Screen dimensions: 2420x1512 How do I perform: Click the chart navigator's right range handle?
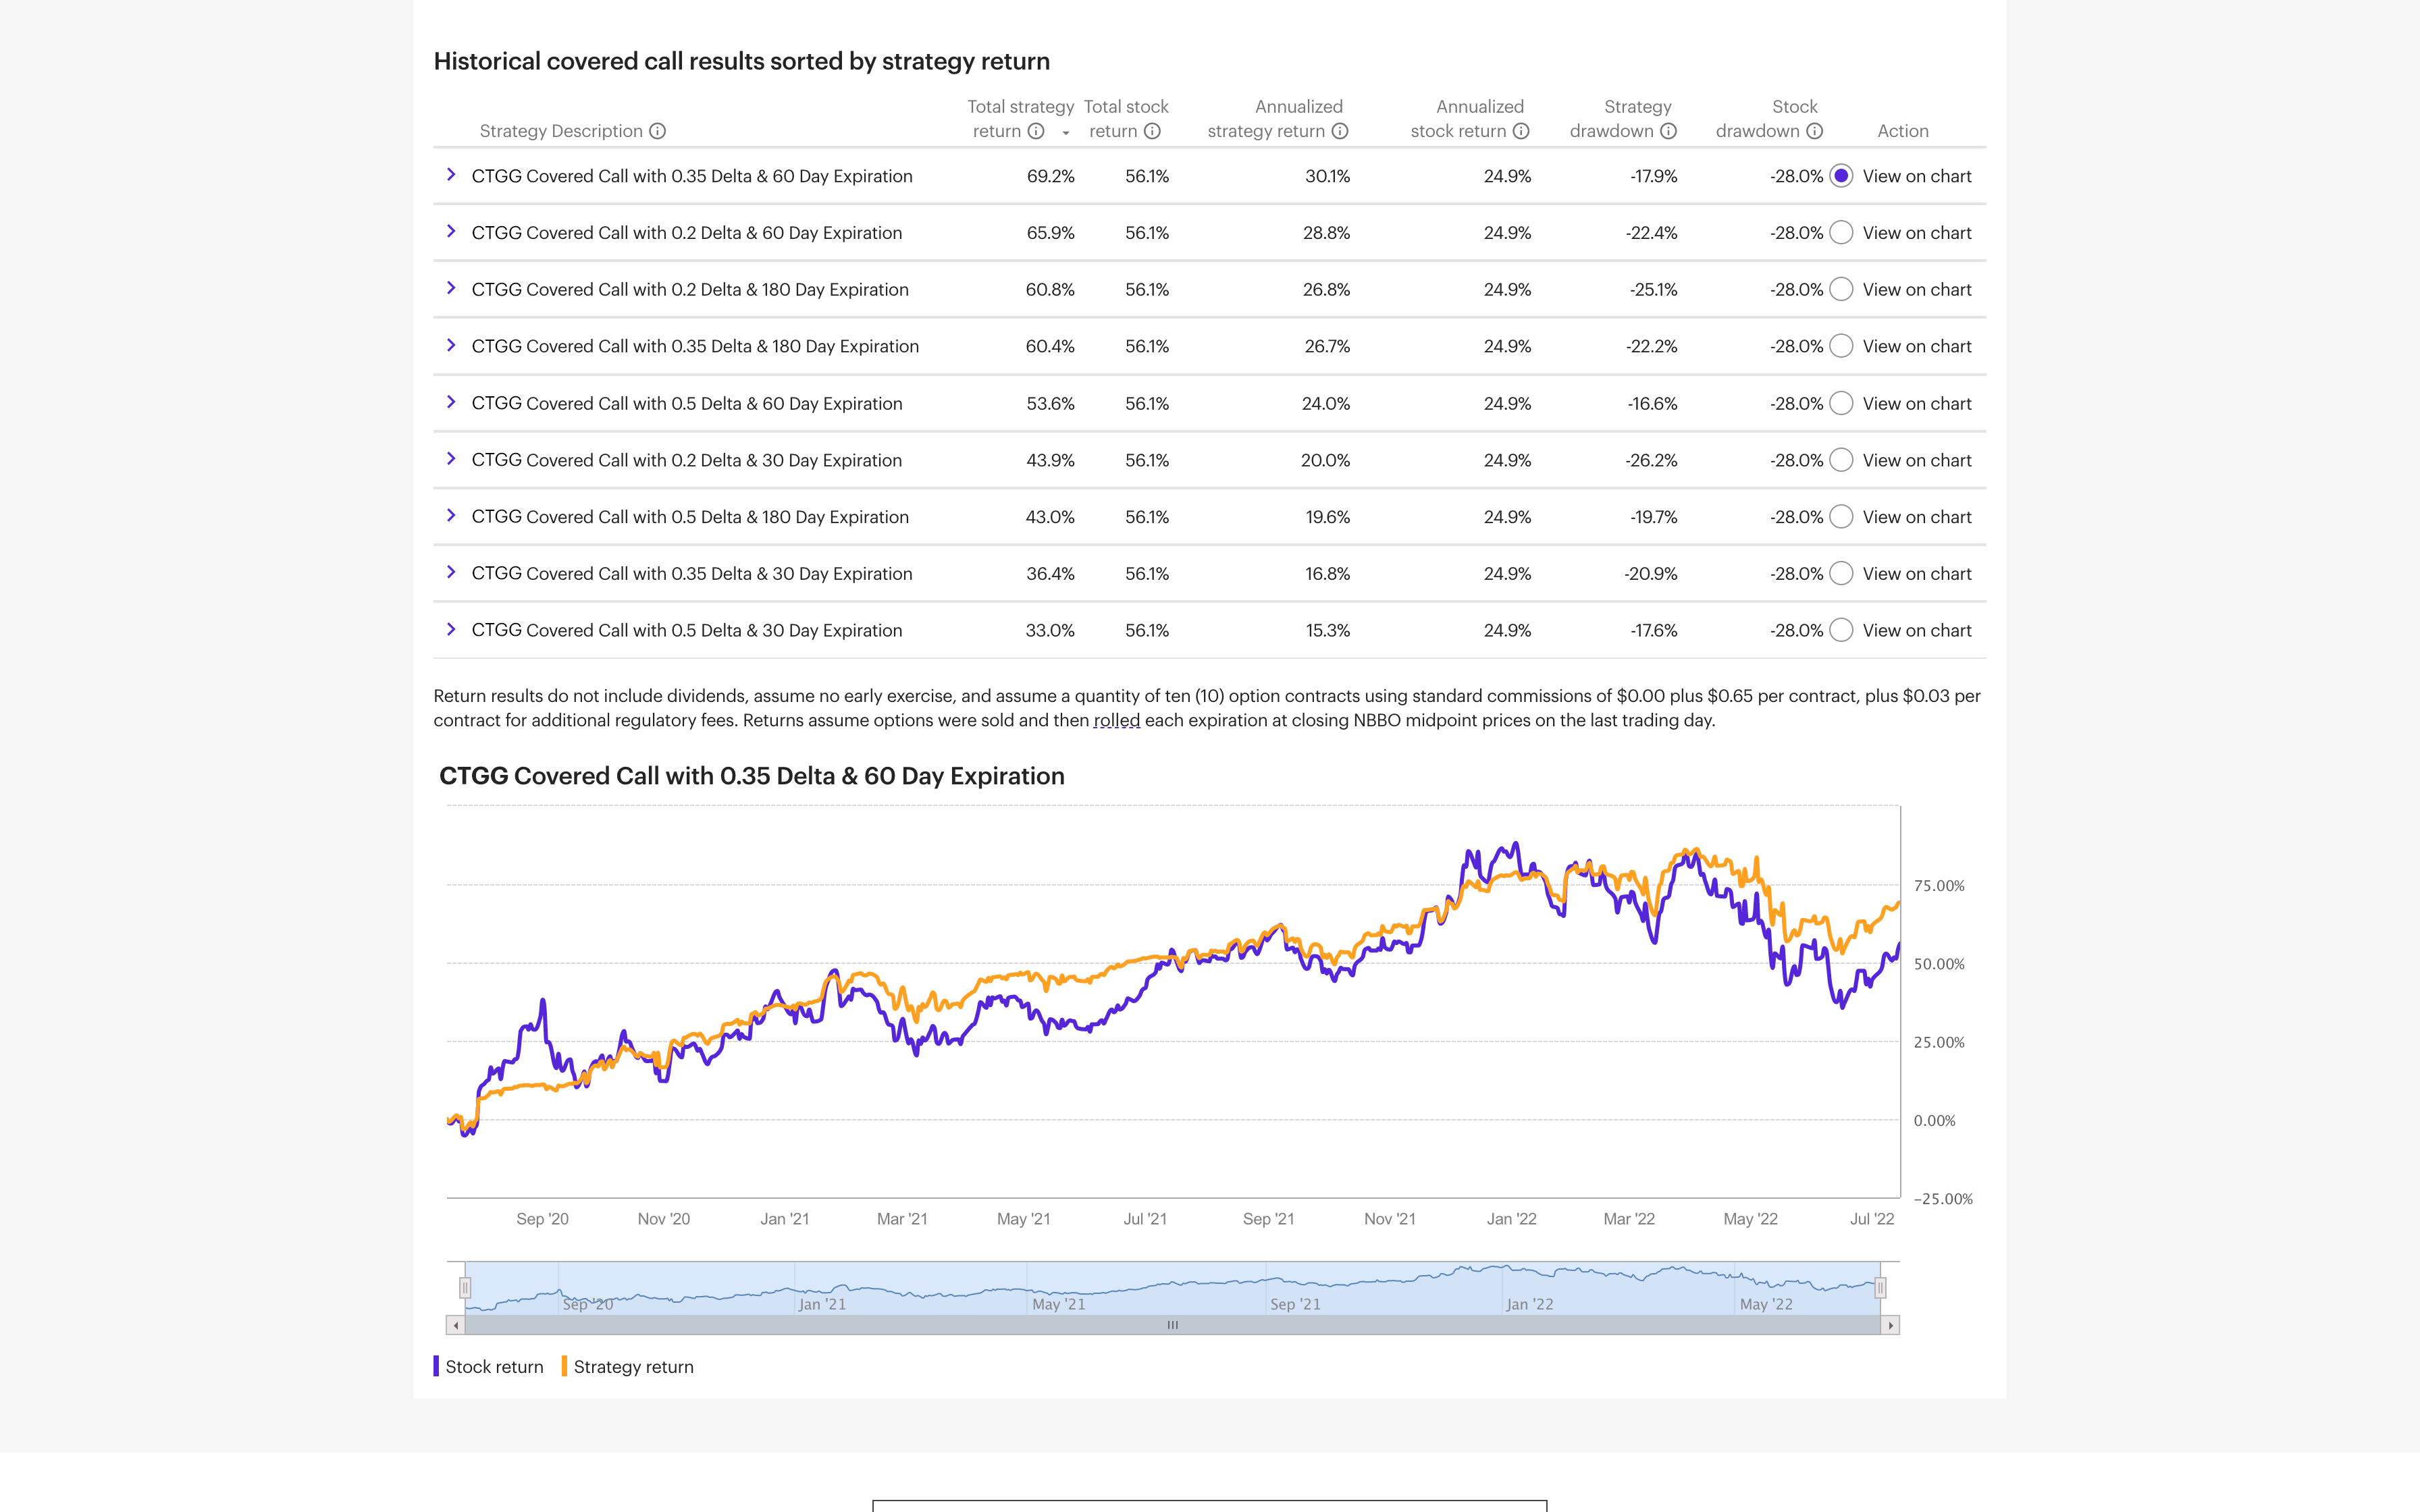(x=1880, y=1288)
